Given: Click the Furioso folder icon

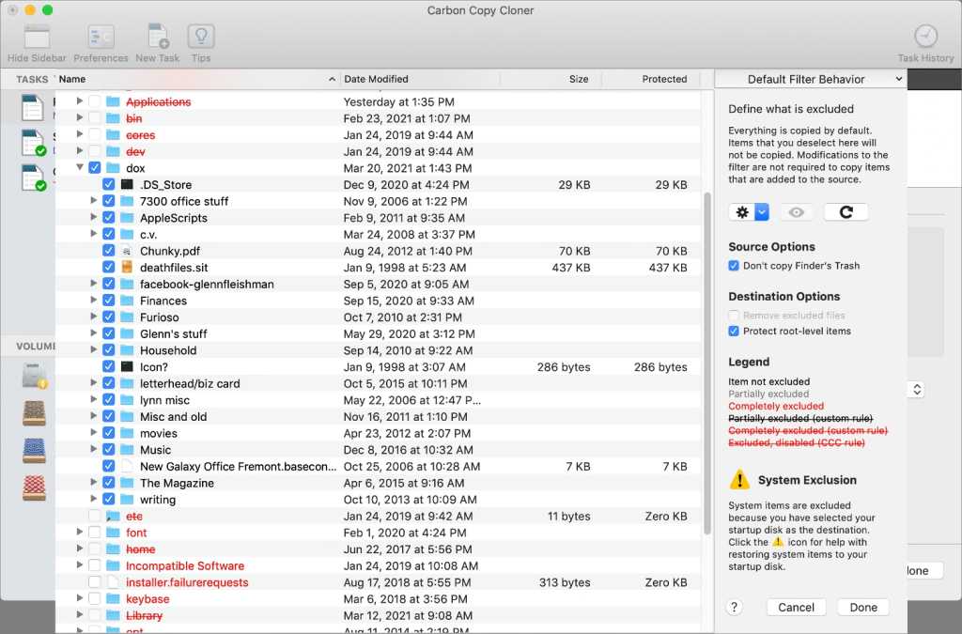Looking at the screenshot, I should click(x=127, y=317).
